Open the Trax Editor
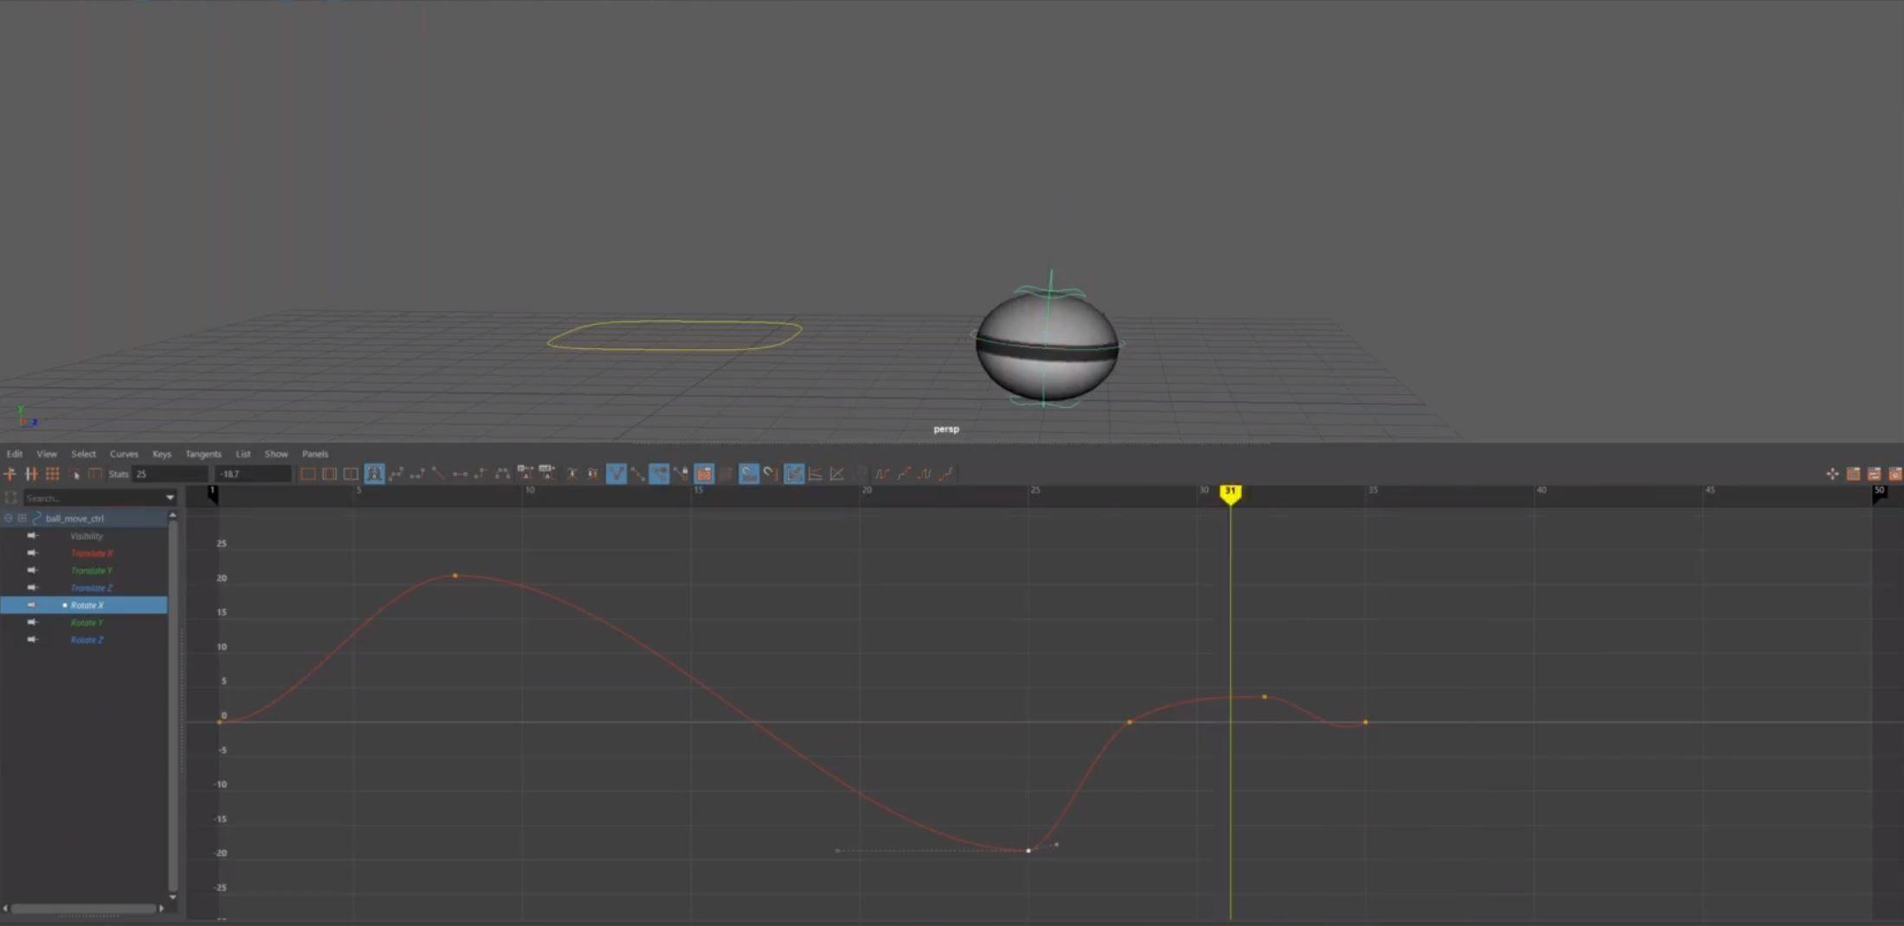This screenshot has width=1904, height=926. pos(1874,474)
